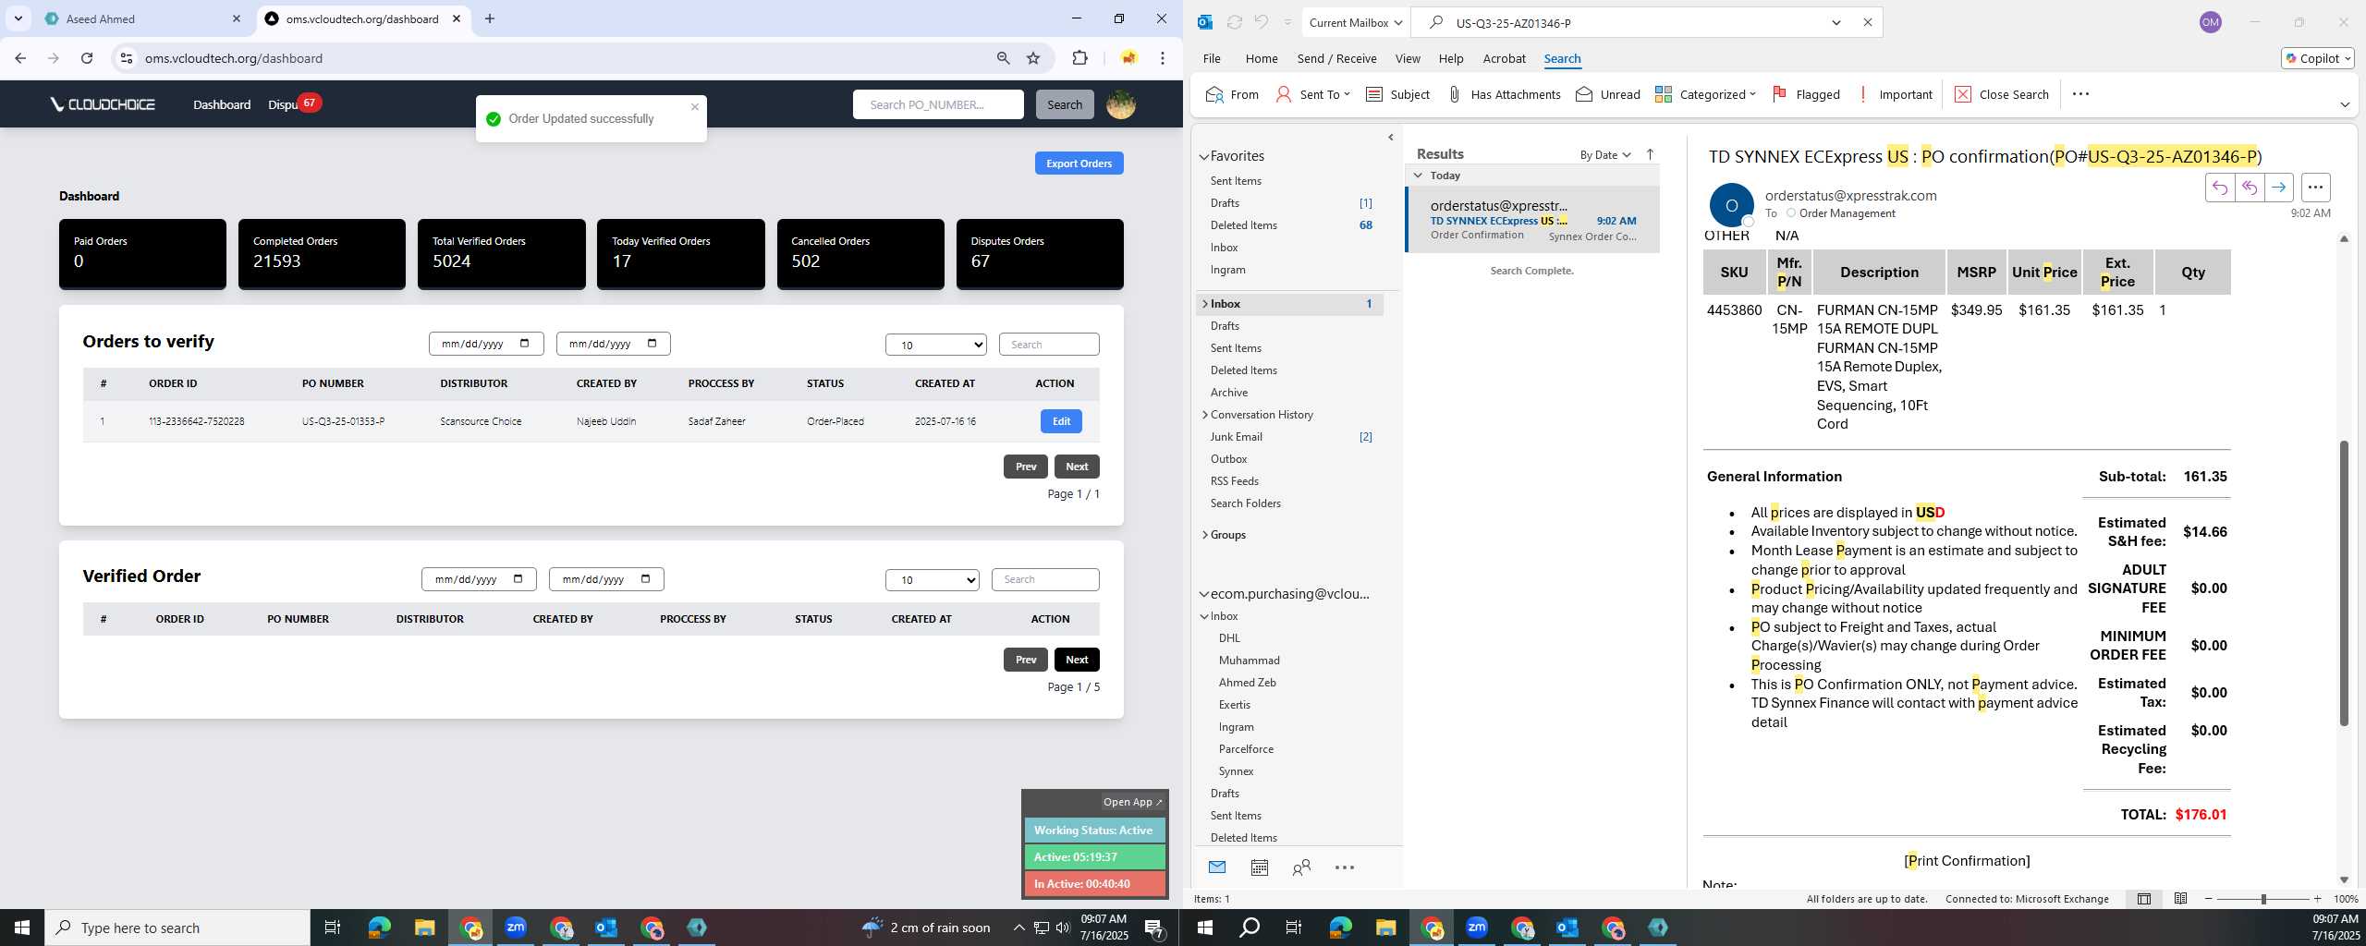The height and width of the screenshot is (946, 2366).
Task: Click Dashboard nav link
Action: tap(222, 104)
